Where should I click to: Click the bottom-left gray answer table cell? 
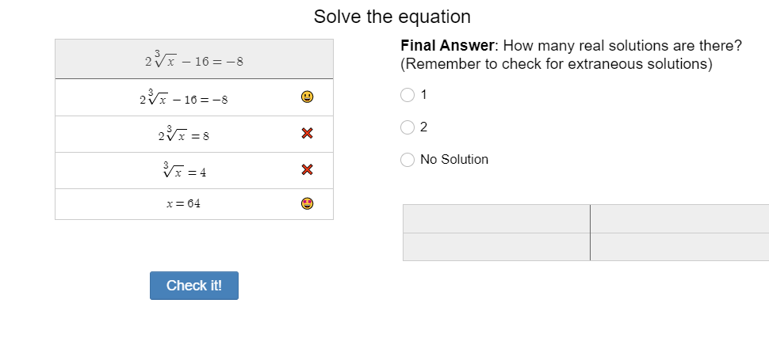coord(496,247)
